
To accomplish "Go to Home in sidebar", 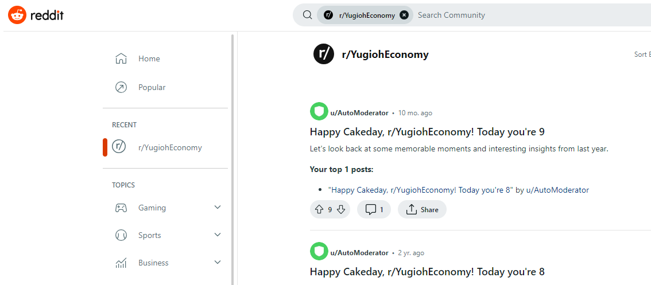I will pyautogui.click(x=149, y=58).
